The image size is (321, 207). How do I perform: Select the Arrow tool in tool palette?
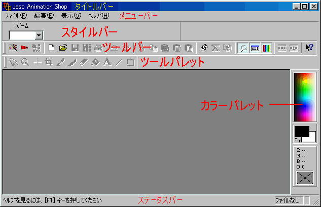tap(14, 62)
